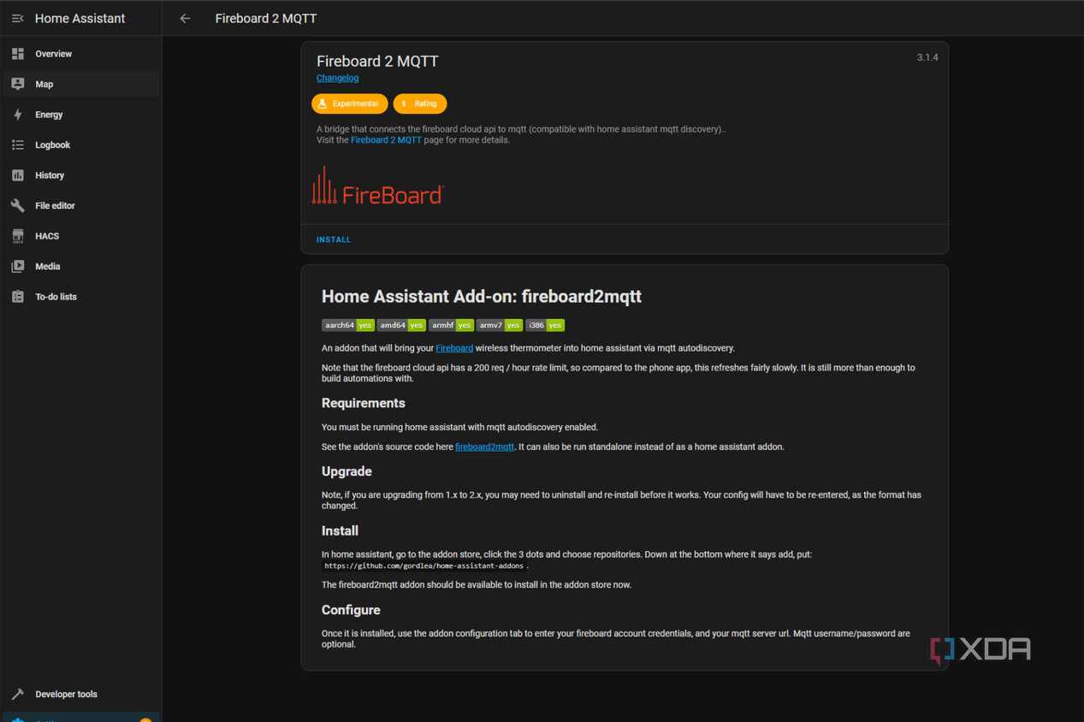Open the Fireboard 2 MQTT page link
Screen dimensions: 1084x722
click(386, 139)
